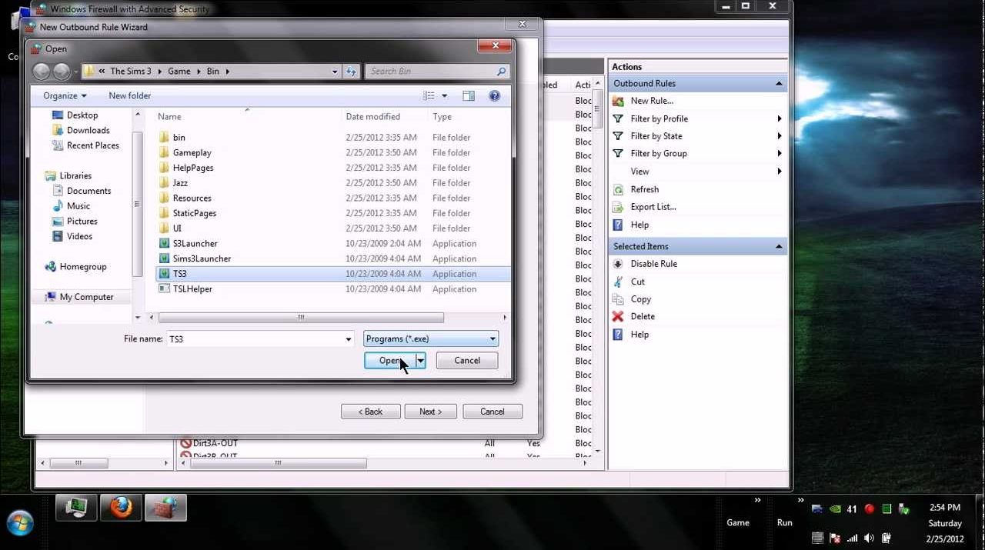985x550 pixels.
Task: Click the Cancel button in the Open dialog
Action: point(466,361)
